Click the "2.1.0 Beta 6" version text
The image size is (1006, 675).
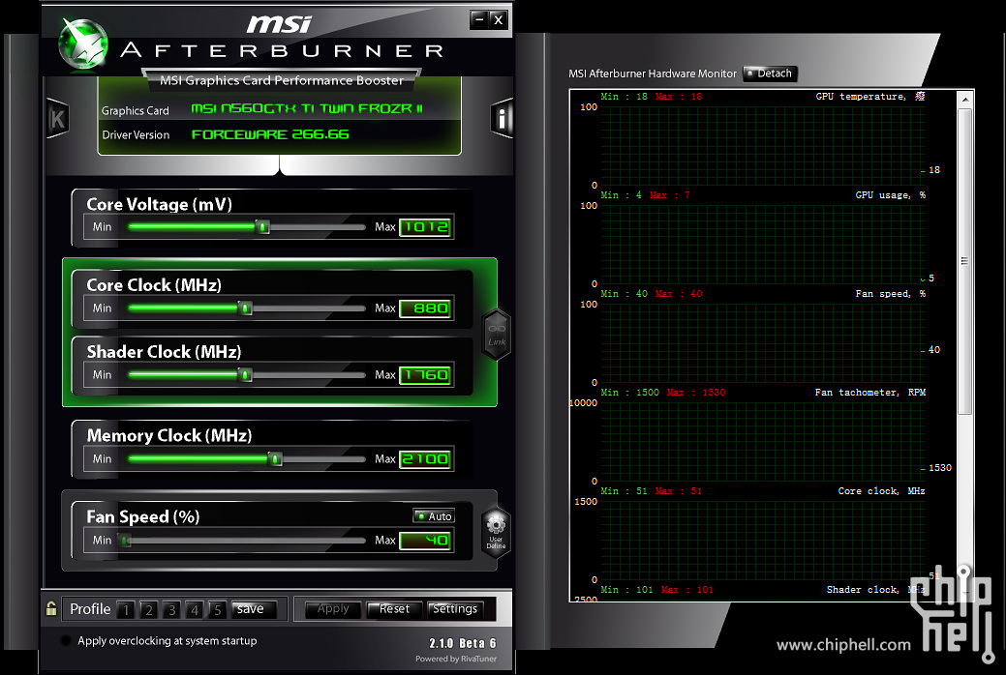(463, 643)
